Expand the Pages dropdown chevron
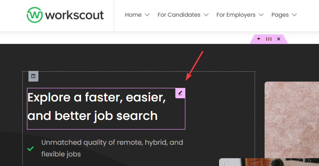Image resolution: width=319 pixels, height=166 pixels. coord(294,15)
